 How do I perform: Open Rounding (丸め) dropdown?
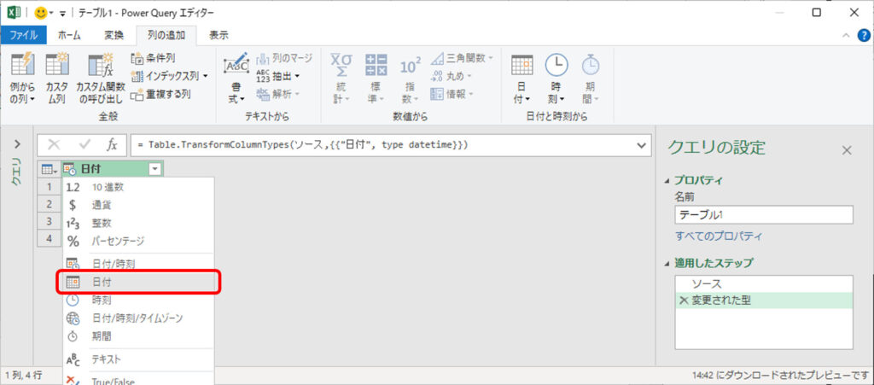tap(452, 76)
